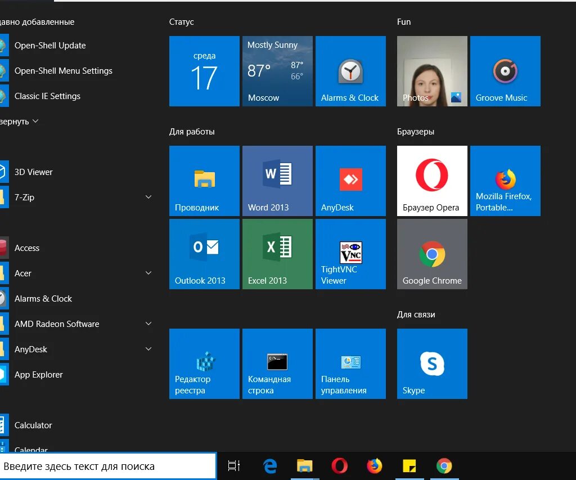Launch the Mozilla Firefox Portable tile
The width and height of the screenshot is (576, 480).
click(505, 181)
